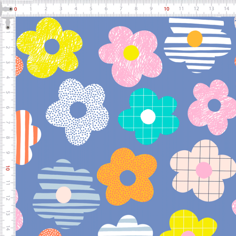Click the red 10 on the top ruler
The height and width of the screenshot is (236, 236).
tap(167, 9)
